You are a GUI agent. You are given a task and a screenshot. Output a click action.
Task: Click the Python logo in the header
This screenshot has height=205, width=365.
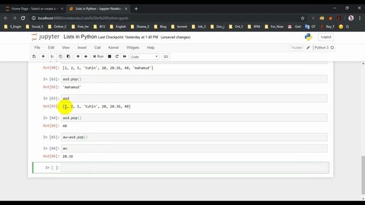(x=308, y=37)
